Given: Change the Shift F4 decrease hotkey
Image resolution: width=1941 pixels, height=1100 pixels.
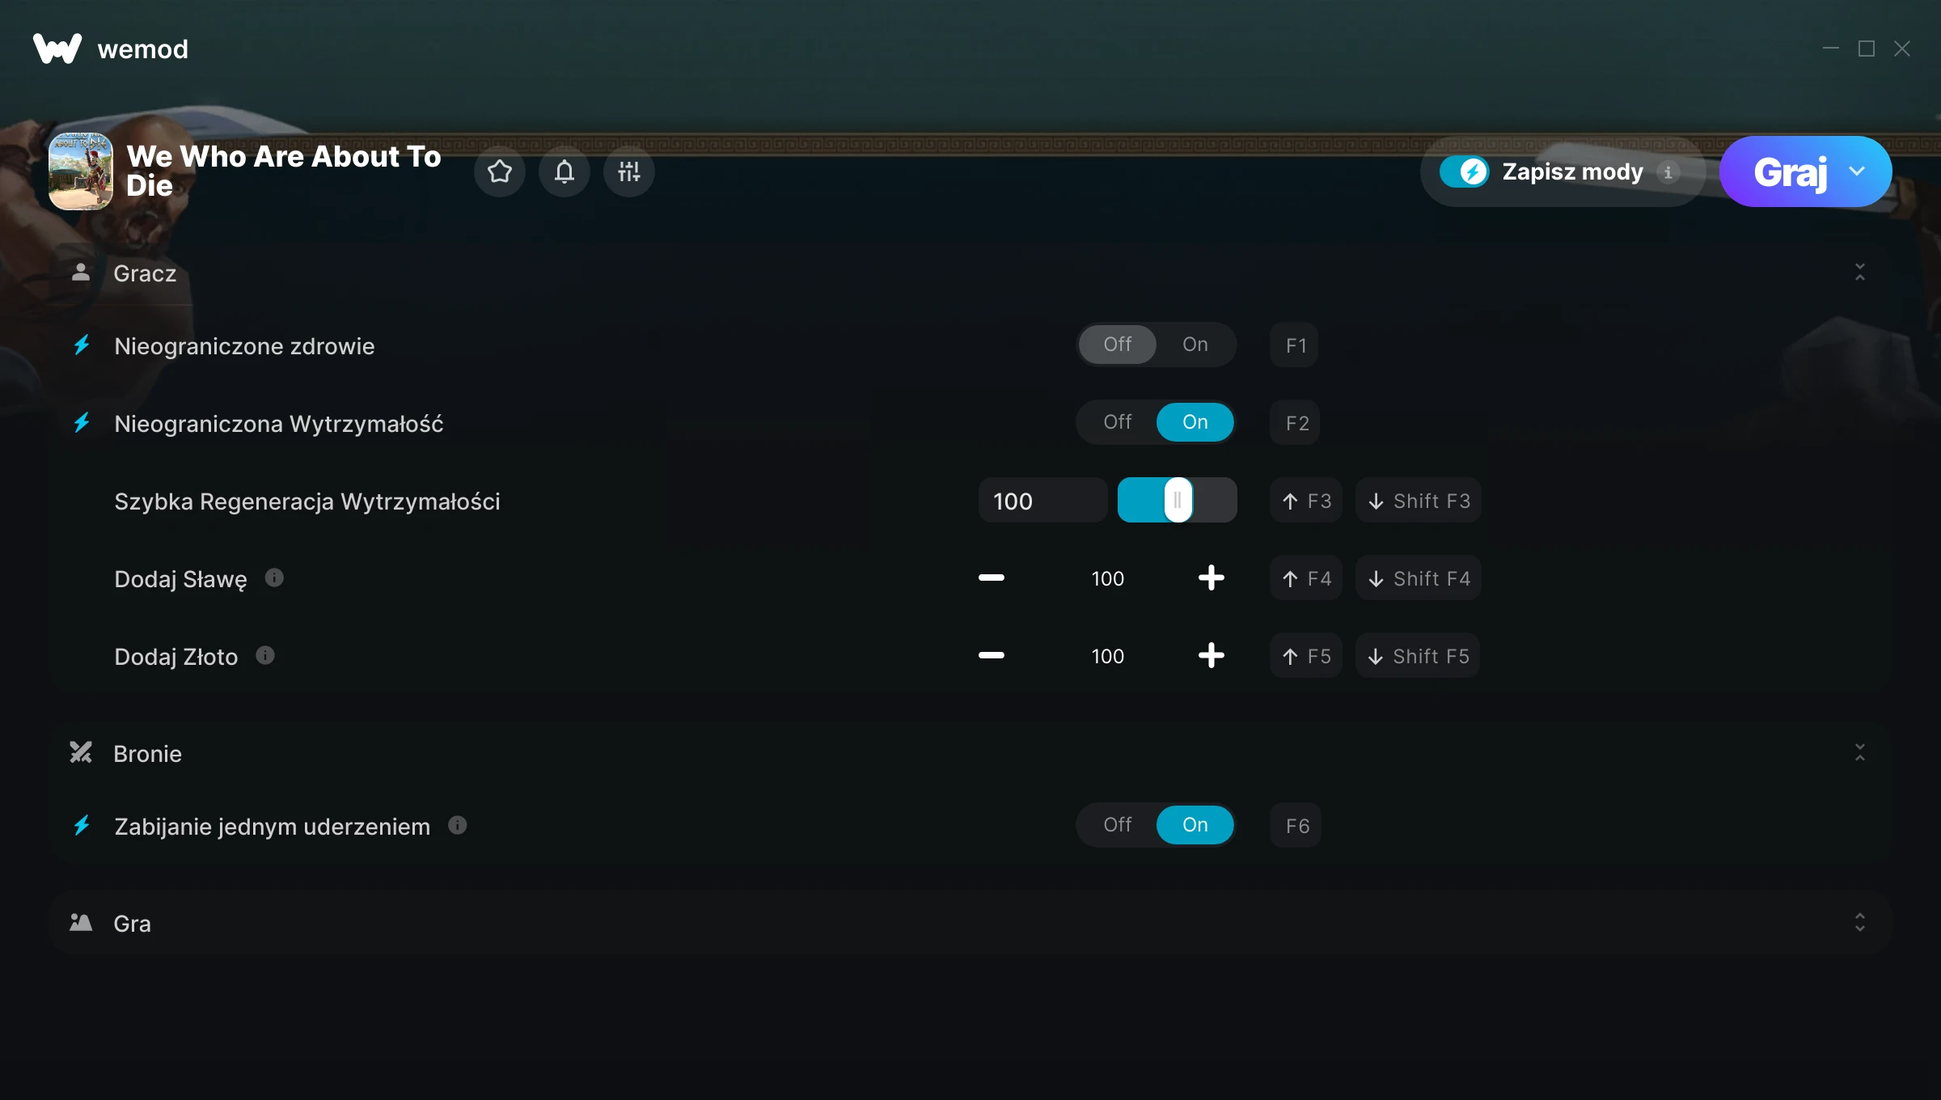Looking at the screenshot, I should (x=1419, y=578).
